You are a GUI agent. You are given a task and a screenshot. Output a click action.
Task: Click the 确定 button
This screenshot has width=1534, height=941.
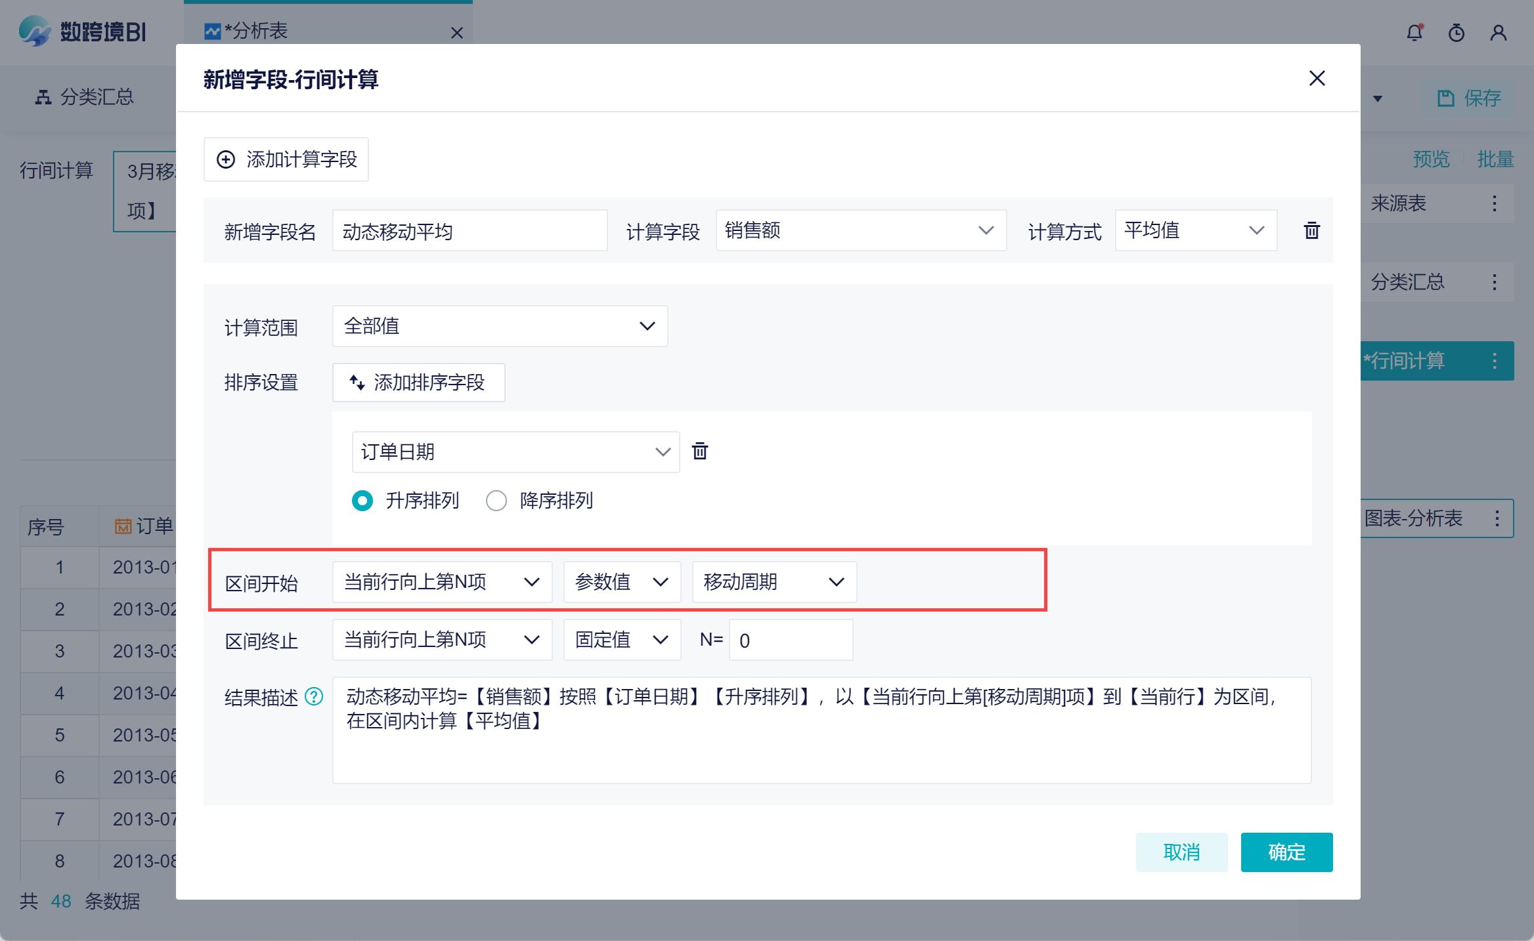(1286, 852)
